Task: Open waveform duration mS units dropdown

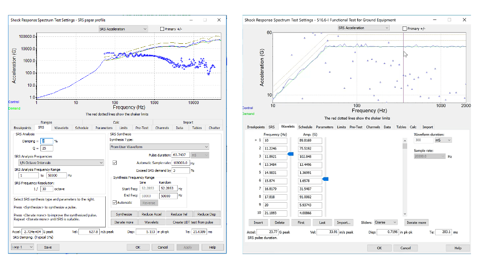Action: click(x=443, y=140)
